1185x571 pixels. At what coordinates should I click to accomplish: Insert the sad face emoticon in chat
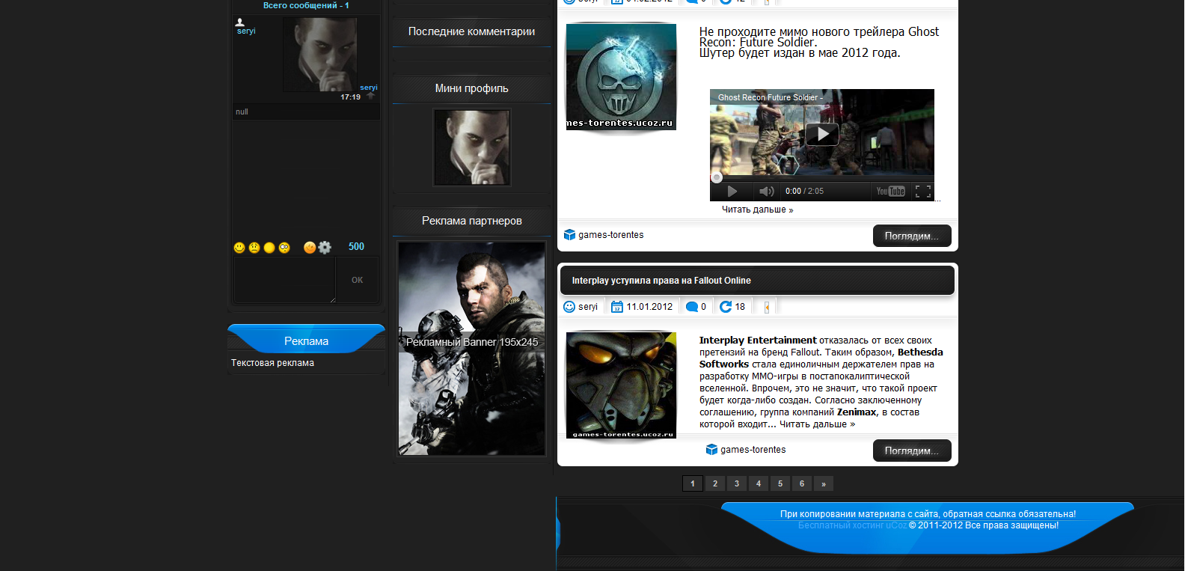click(254, 248)
